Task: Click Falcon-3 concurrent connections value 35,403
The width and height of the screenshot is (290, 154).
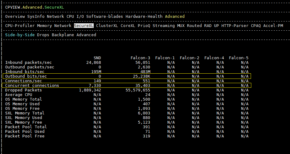Action: pyautogui.click(x=143, y=86)
